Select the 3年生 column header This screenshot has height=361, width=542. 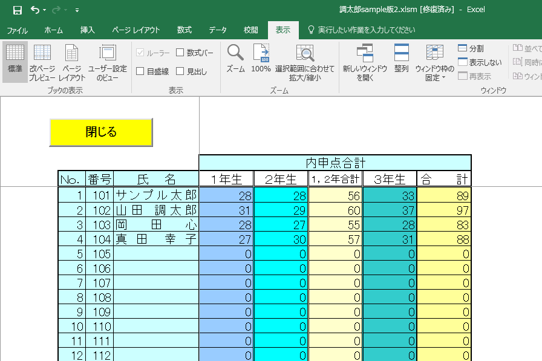point(390,179)
